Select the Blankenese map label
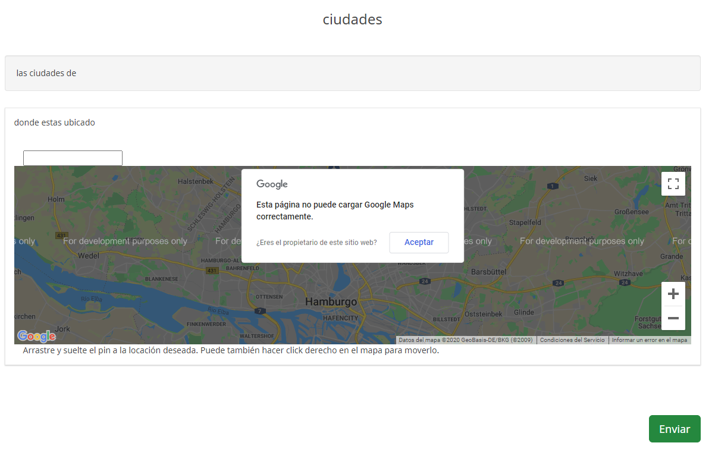 (x=161, y=278)
